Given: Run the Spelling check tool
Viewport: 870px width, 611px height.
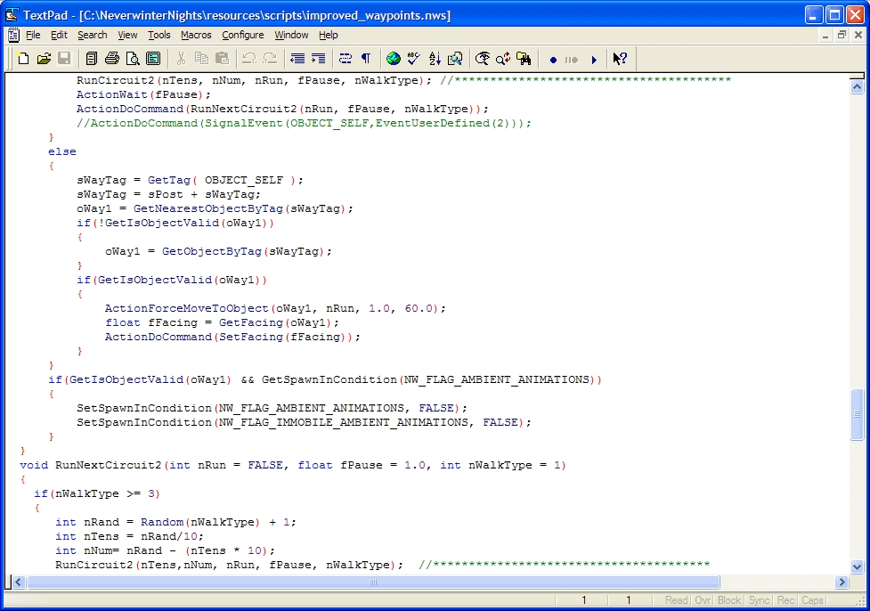Looking at the screenshot, I should pyautogui.click(x=413, y=59).
